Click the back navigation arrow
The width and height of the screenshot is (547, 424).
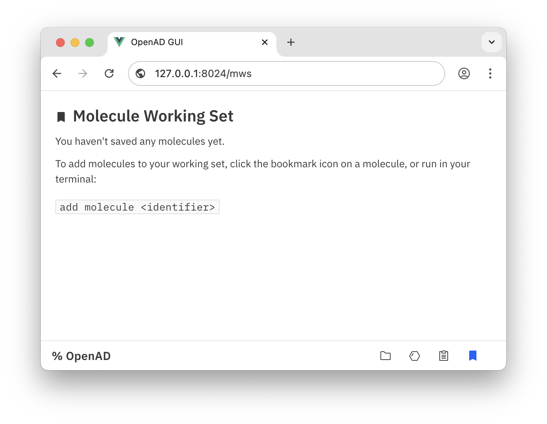[57, 73]
